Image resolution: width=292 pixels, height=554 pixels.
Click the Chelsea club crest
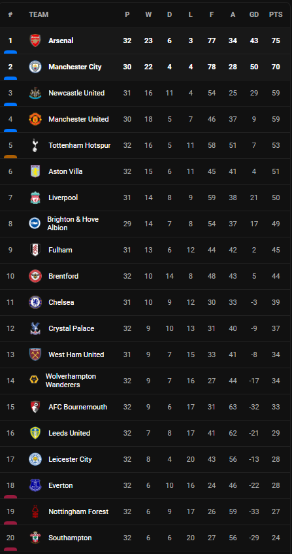tap(35, 302)
